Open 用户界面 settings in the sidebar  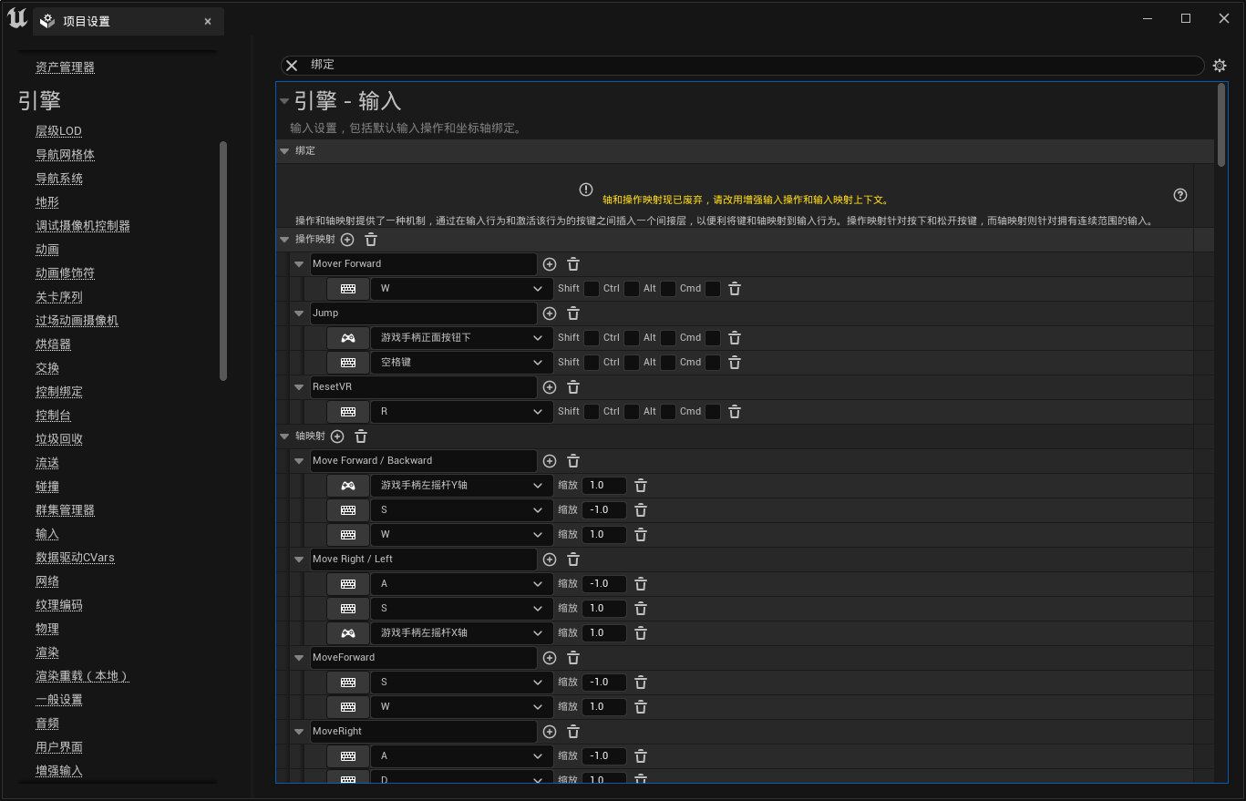pyautogui.click(x=59, y=747)
